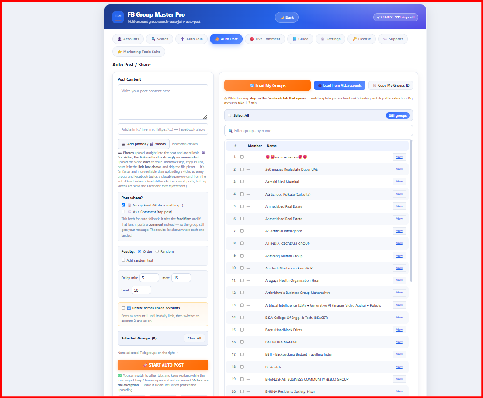This screenshot has height=398, width=483.
Task: Click the post content text area
Action: (x=163, y=102)
